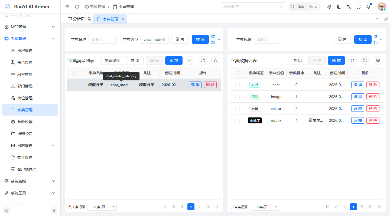This screenshot has height=216, width=390.
Task: Select all rows in 字典类型列表
Action: point(75,73)
